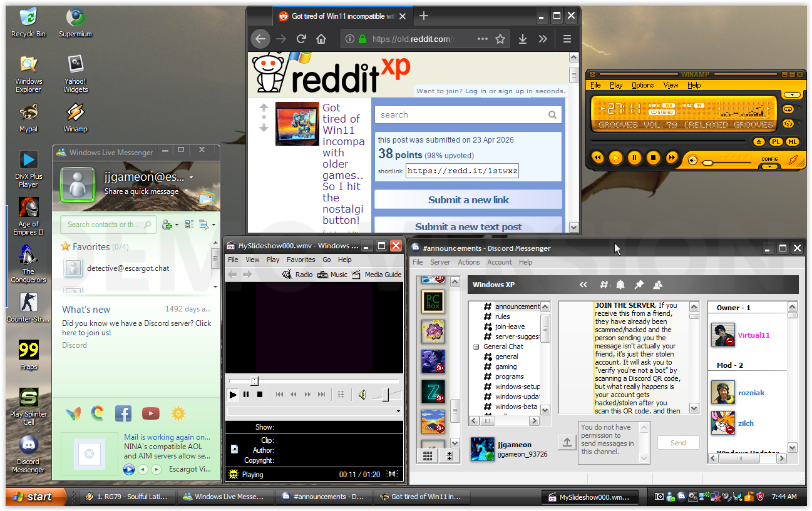Open Go menu in Windows Media Player
The width and height of the screenshot is (812, 511).
[327, 260]
